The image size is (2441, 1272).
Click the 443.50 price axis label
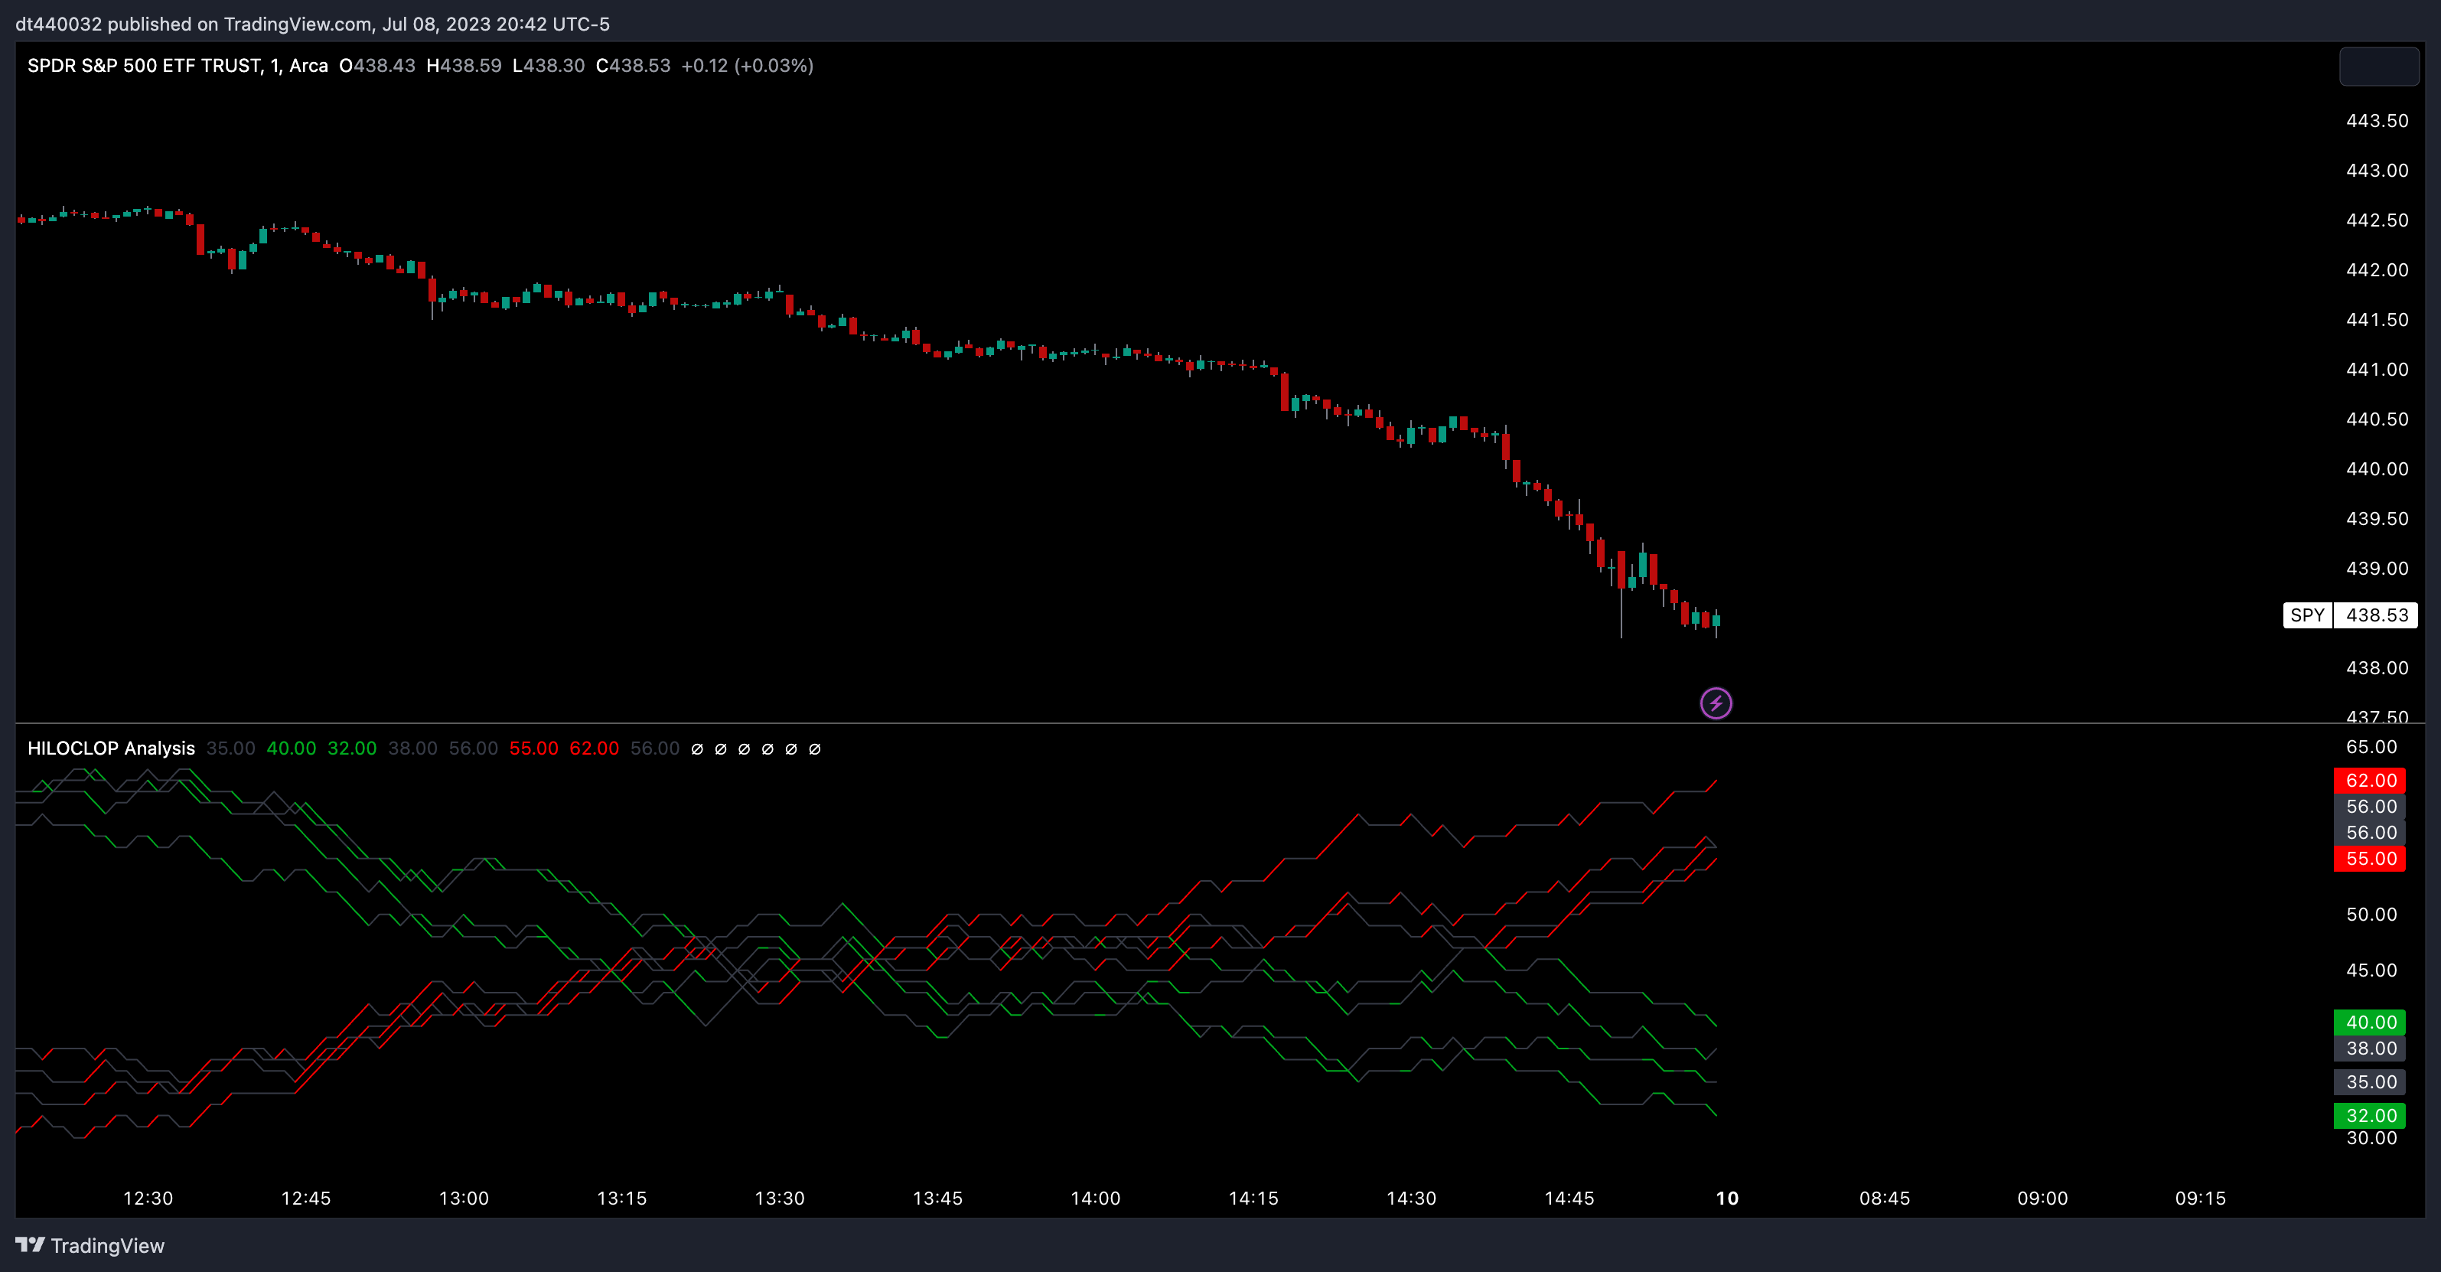point(2377,120)
